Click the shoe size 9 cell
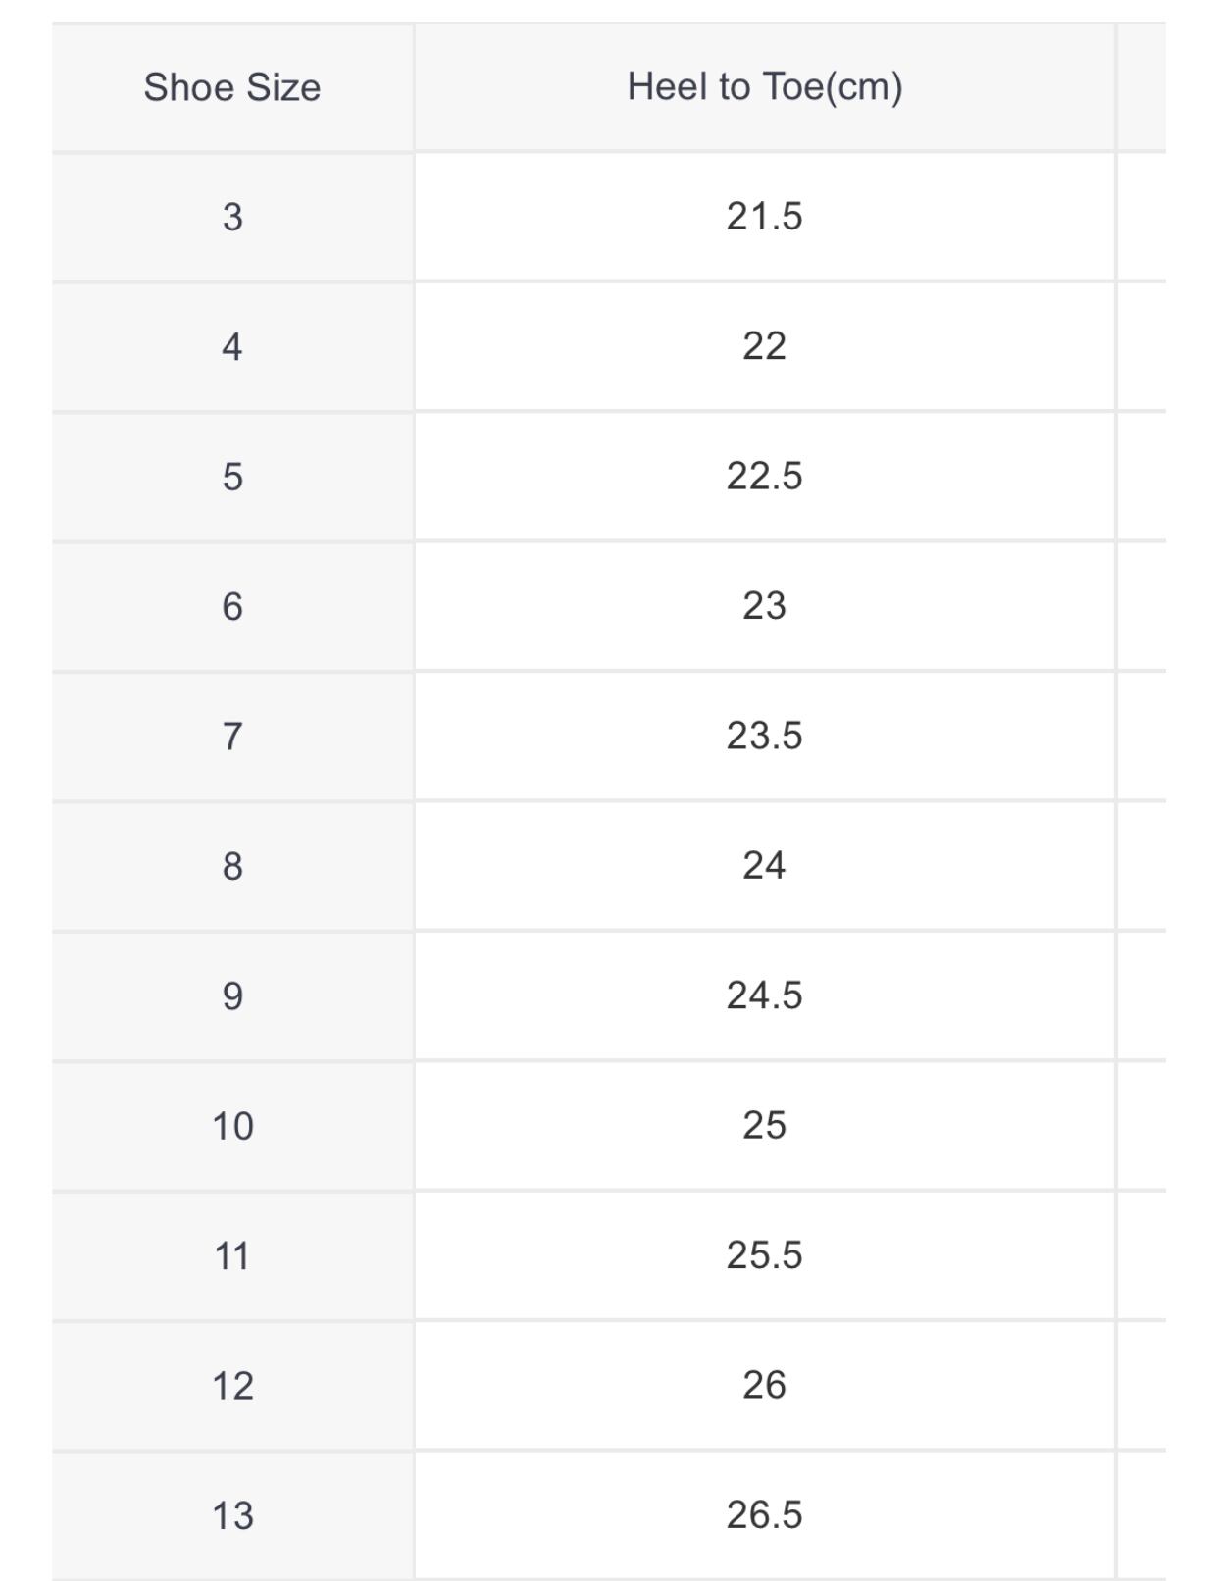The height and width of the screenshot is (1581, 1218). pos(232,995)
